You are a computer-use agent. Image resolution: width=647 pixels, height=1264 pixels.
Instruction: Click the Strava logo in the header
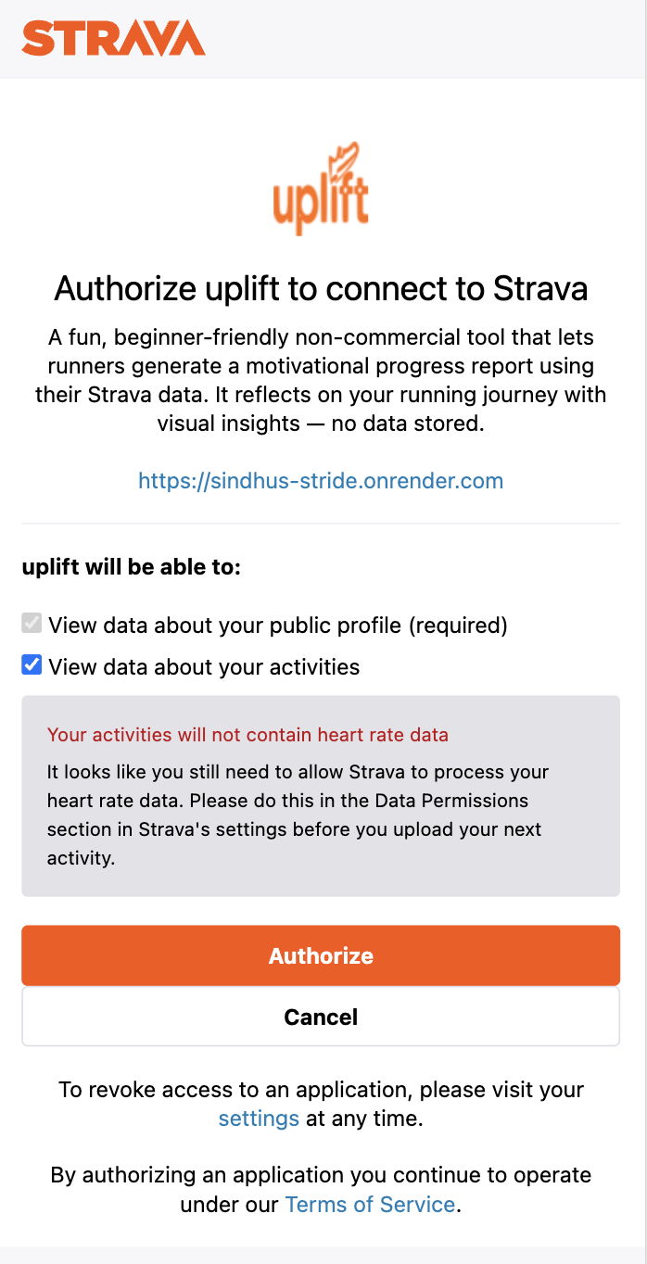tap(113, 38)
